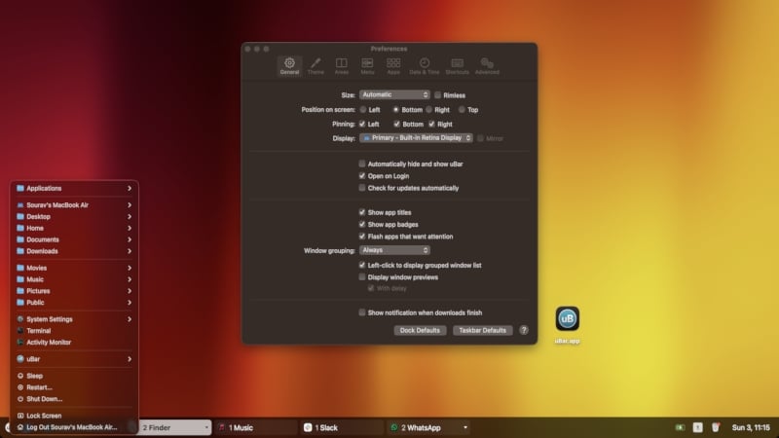Click the 2 Finder taskbar item
779x438 pixels.
pos(175,427)
